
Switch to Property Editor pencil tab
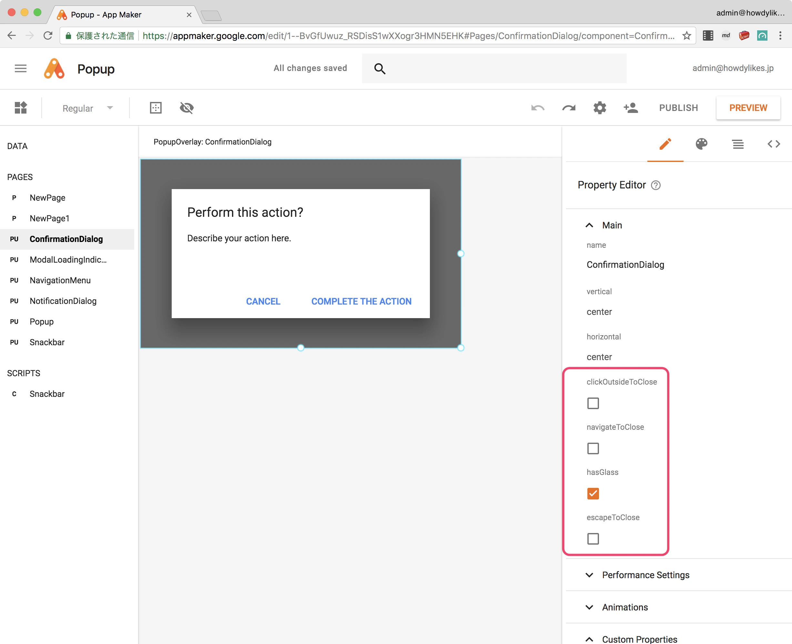point(665,144)
